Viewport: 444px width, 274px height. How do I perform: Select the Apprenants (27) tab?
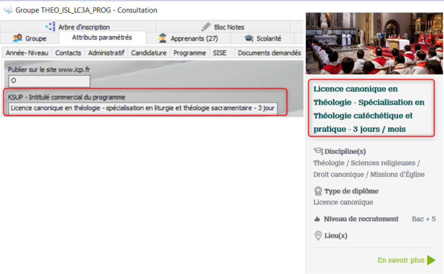click(x=188, y=38)
